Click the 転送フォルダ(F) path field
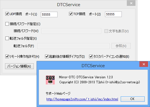The height and width of the screenshot is (107, 150). pos(73,46)
